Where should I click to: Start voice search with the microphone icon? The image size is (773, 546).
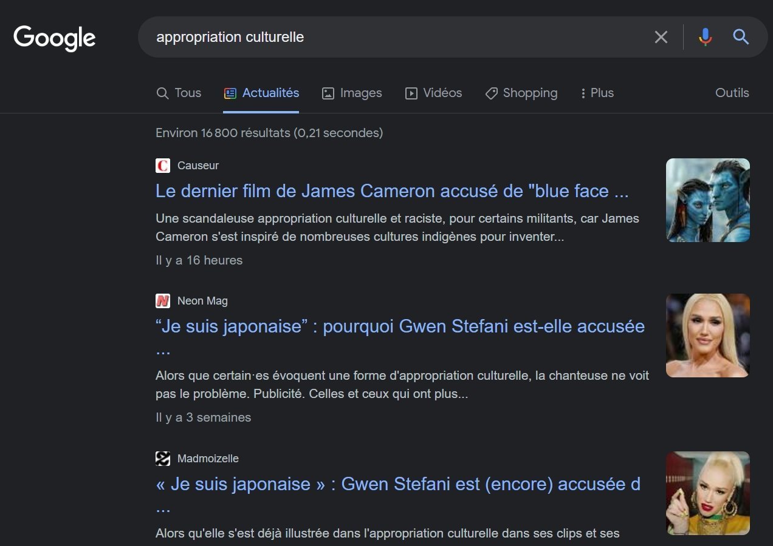tap(705, 37)
